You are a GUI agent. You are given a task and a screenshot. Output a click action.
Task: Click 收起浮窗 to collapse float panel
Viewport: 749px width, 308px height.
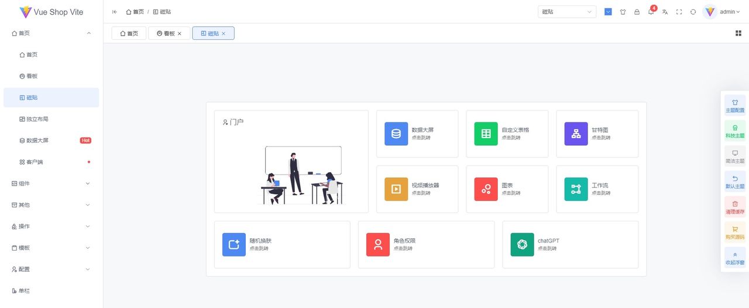[735, 258]
